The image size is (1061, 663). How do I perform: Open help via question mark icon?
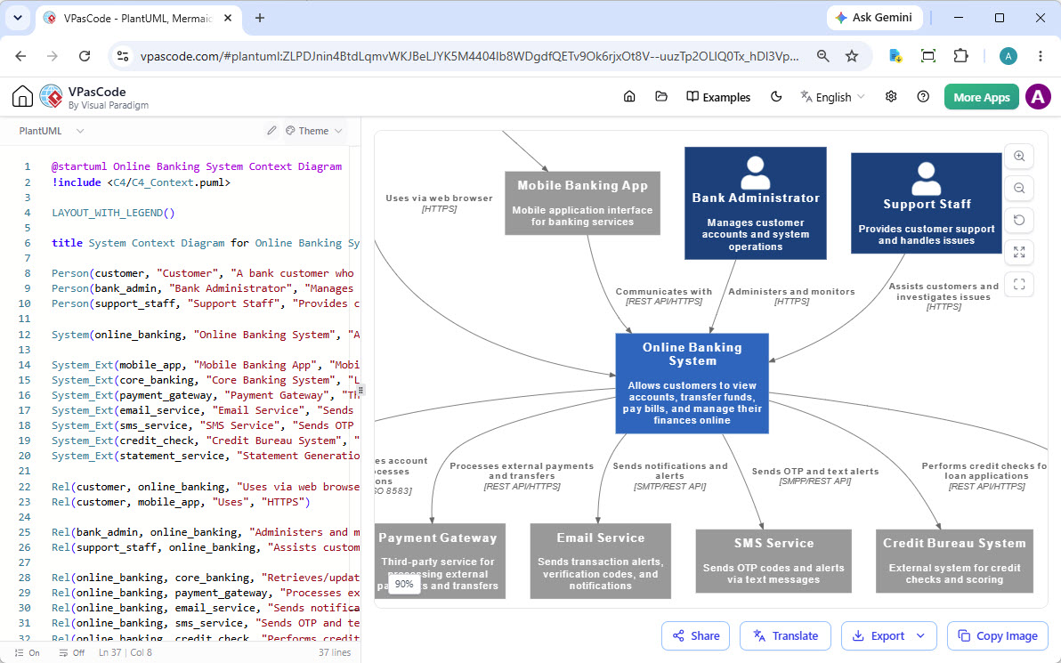(x=923, y=97)
